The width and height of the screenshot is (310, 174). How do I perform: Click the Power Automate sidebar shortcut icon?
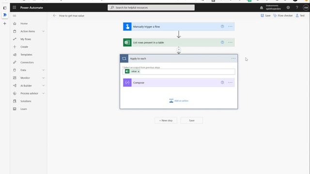[5, 15]
